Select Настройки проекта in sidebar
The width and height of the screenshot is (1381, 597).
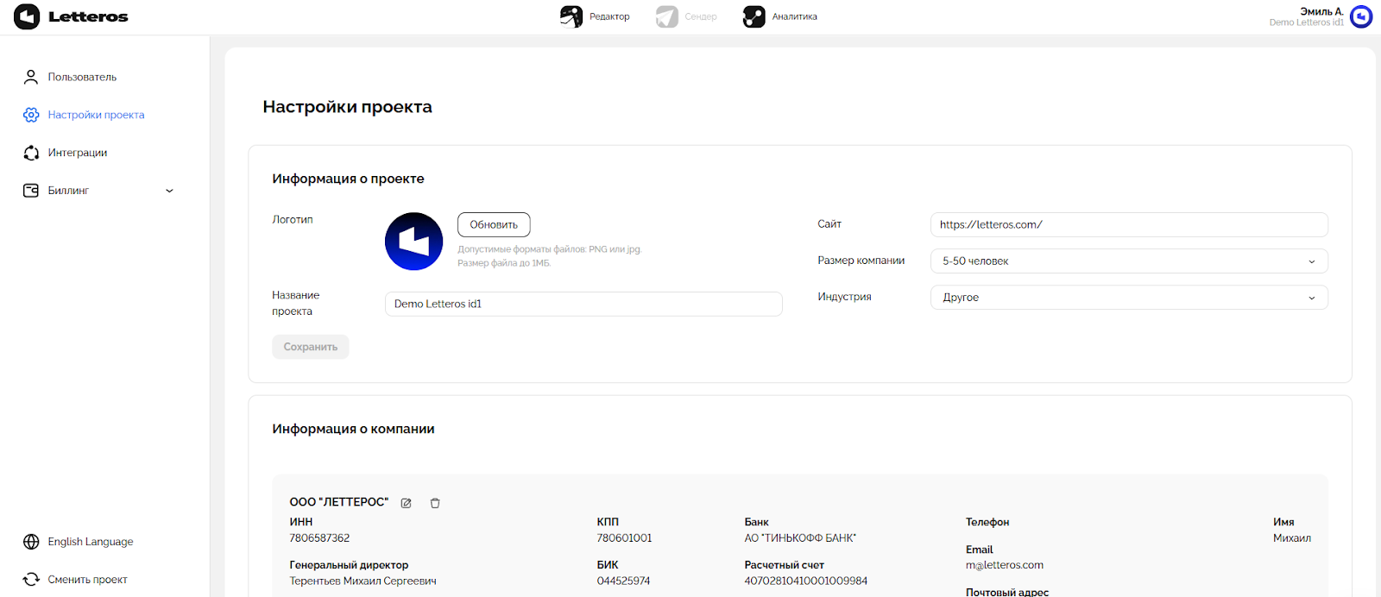click(x=96, y=115)
